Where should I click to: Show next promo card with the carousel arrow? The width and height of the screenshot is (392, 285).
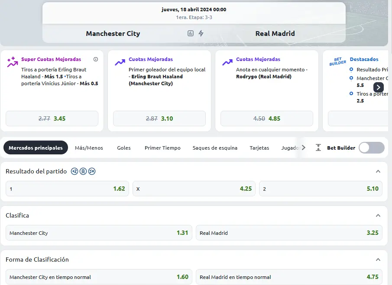[379, 87]
